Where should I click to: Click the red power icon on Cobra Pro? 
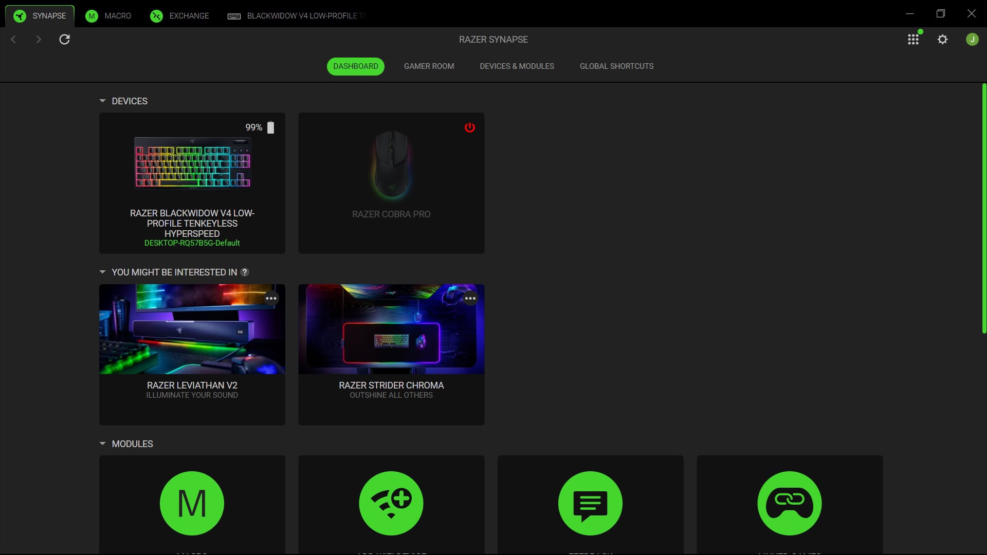470,127
